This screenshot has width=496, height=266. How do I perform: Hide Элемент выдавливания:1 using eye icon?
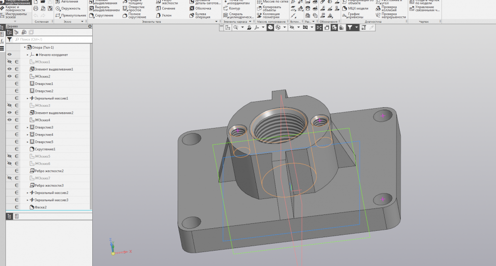click(9, 69)
